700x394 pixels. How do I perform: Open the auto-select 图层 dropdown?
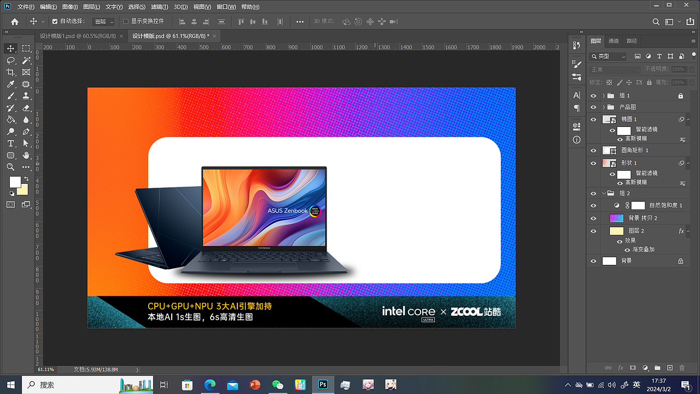pos(103,21)
